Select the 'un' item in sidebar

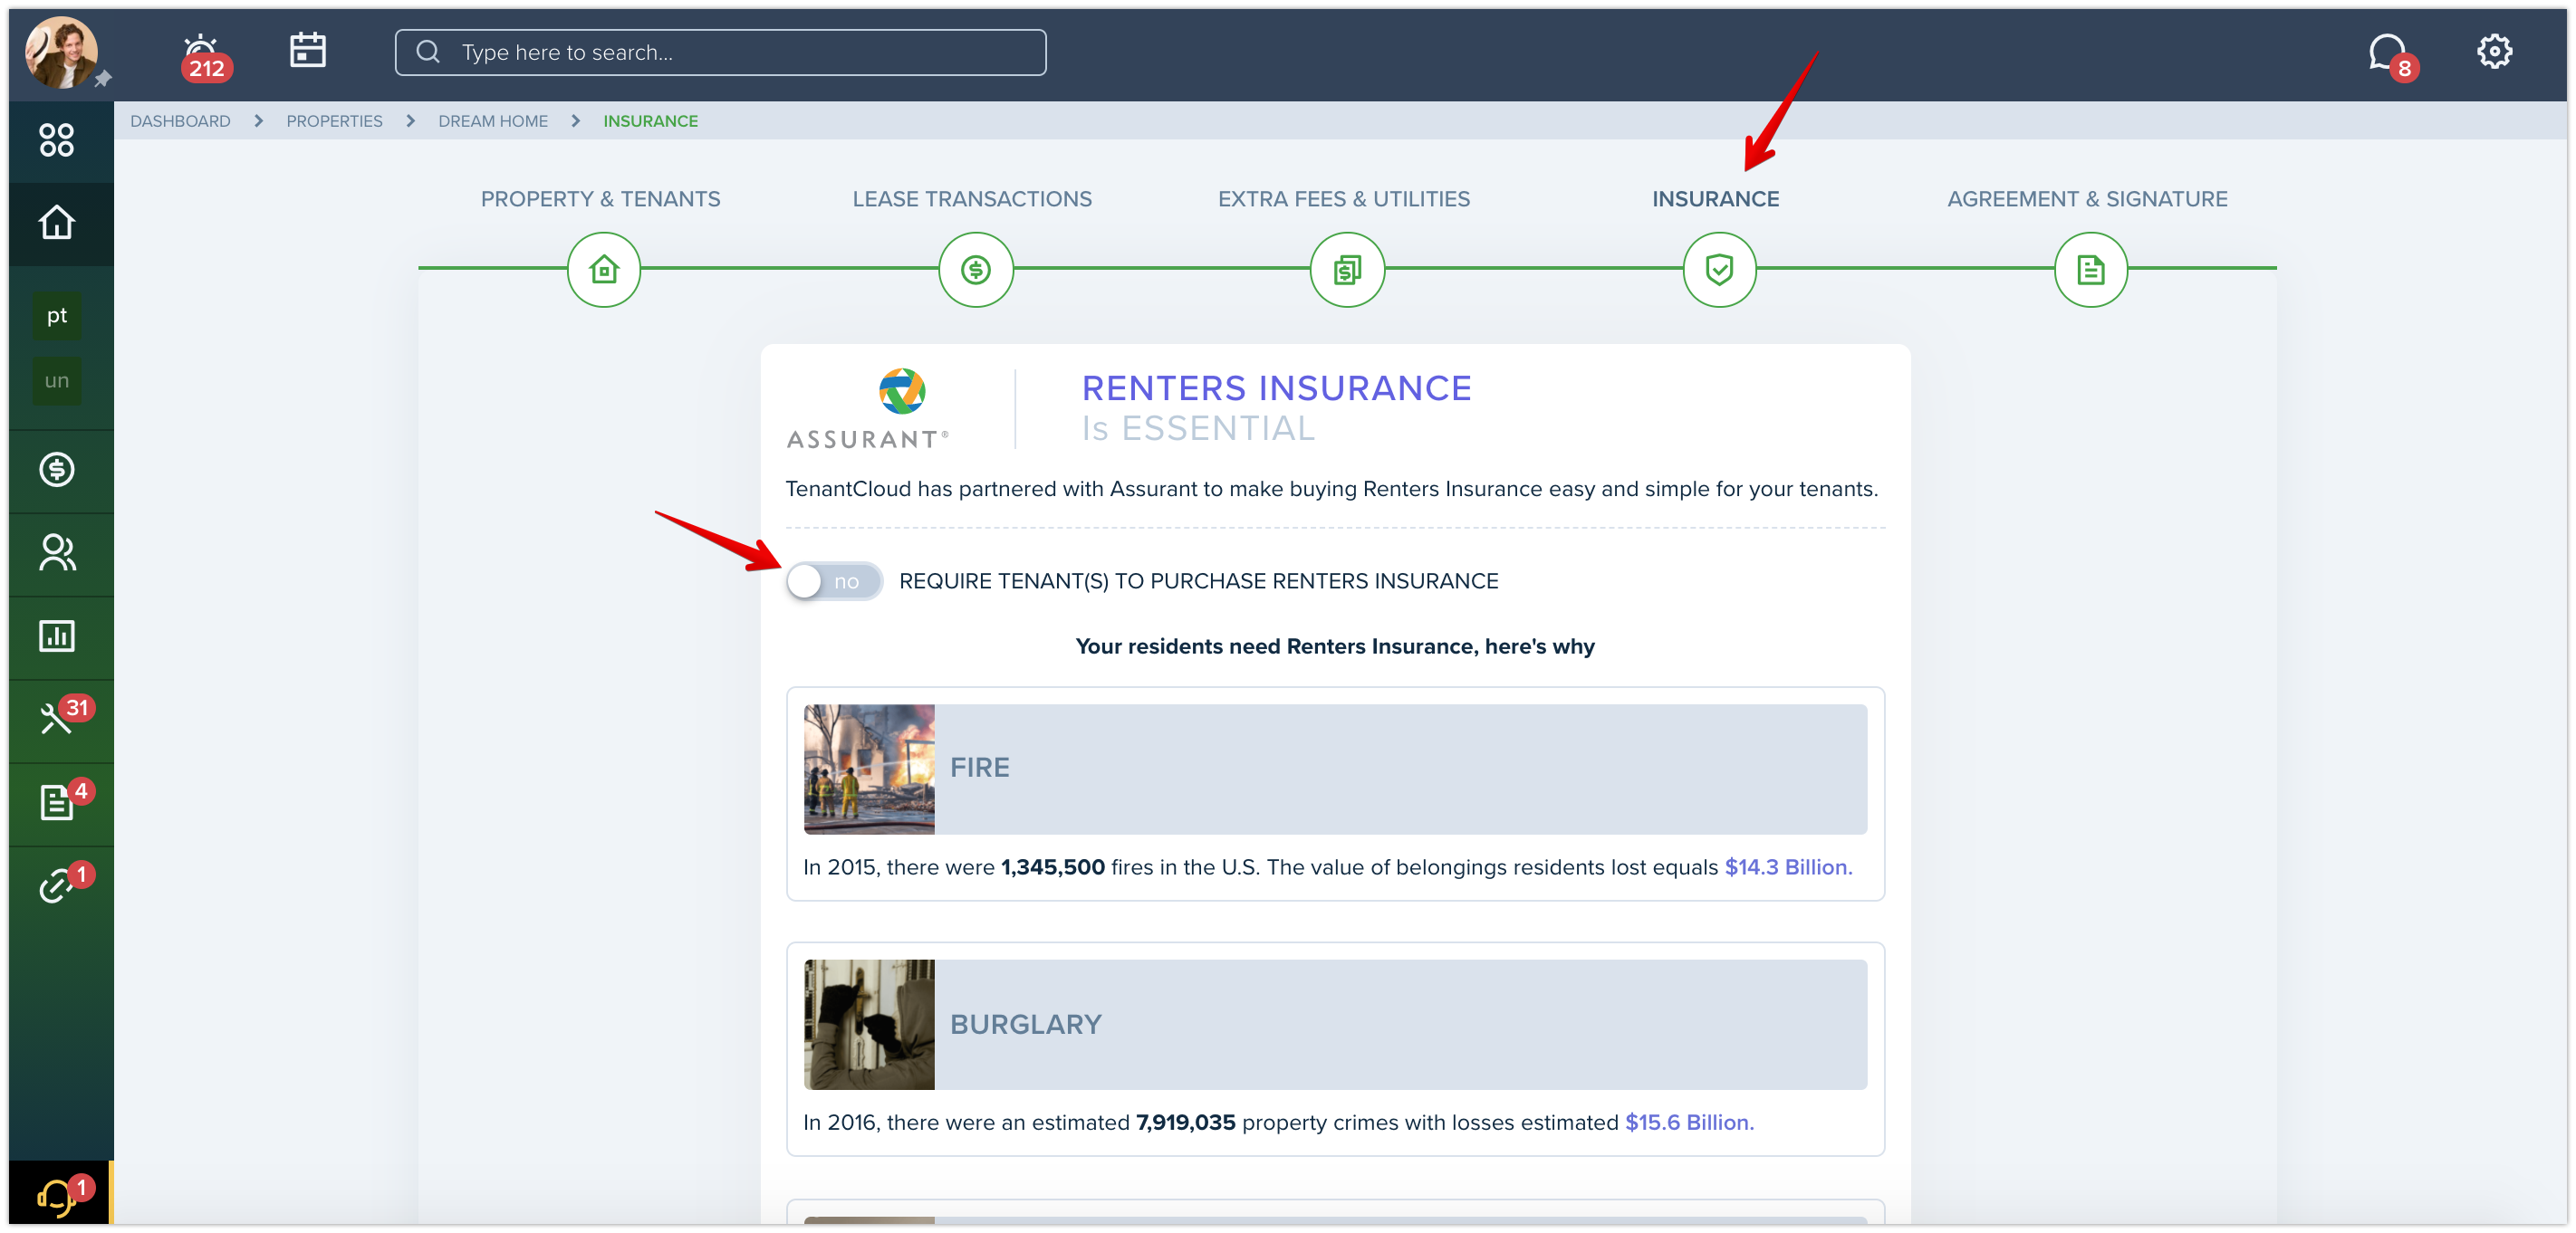click(57, 381)
